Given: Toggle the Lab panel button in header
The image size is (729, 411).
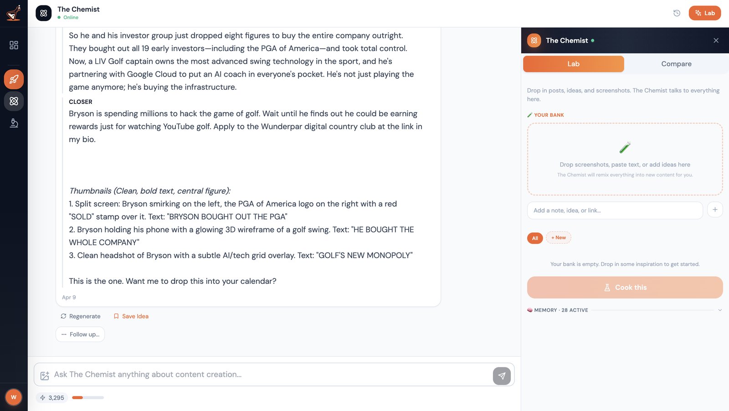Looking at the screenshot, I should (704, 13).
